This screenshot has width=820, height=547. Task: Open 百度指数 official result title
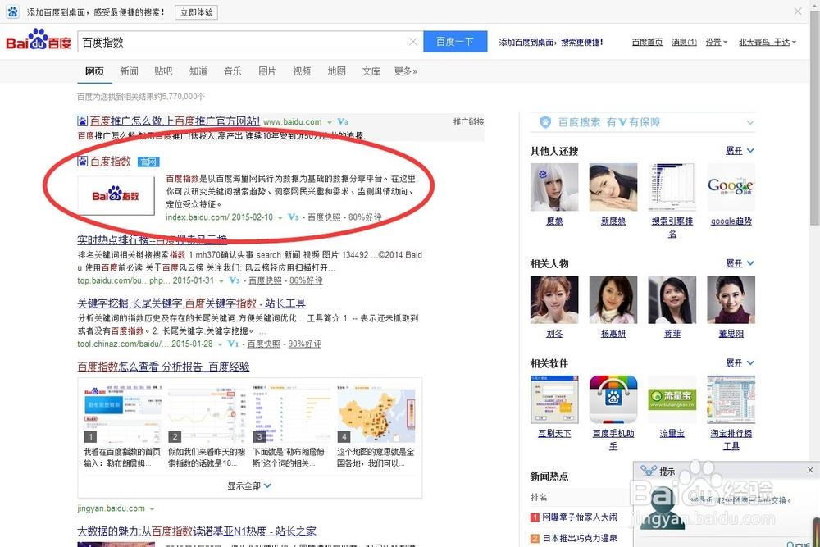click(111, 162)
